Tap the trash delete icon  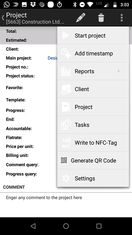click(x=101, y=18)
